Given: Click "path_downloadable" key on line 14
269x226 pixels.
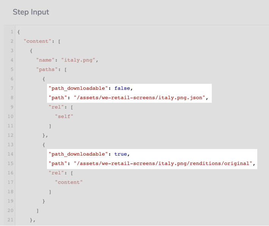Looking at the screenshot, I should pos(79,154).
